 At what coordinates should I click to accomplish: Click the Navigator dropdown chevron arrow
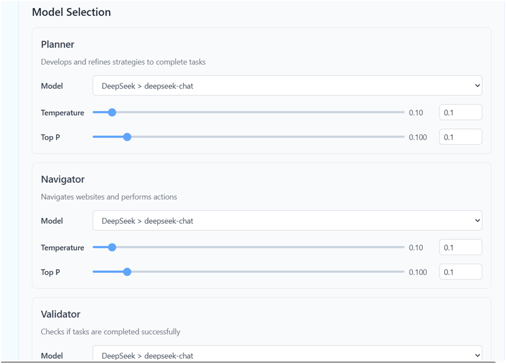(x=477, y=220)
